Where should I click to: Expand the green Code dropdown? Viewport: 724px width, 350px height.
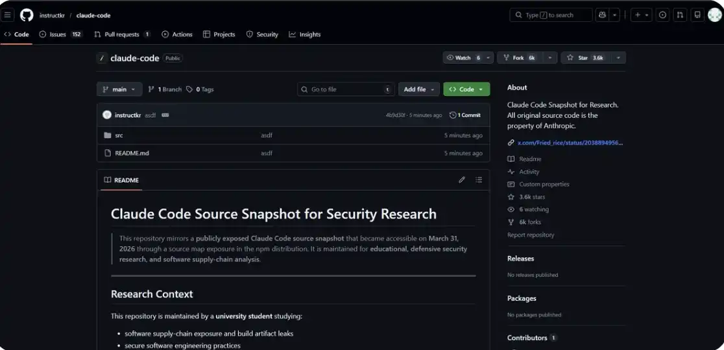pos(466,89)
